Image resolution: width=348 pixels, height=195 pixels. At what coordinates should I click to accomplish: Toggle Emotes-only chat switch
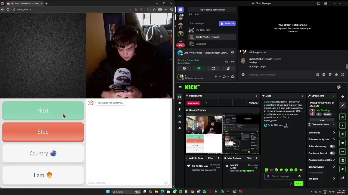coord(332,153)
